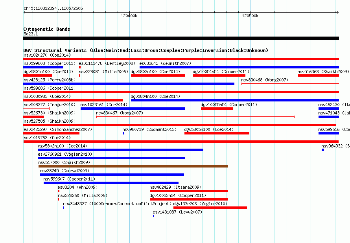
Task: Click the small blue nsv964932 marker
Action: pyautogui.click(x=323, y=150)
